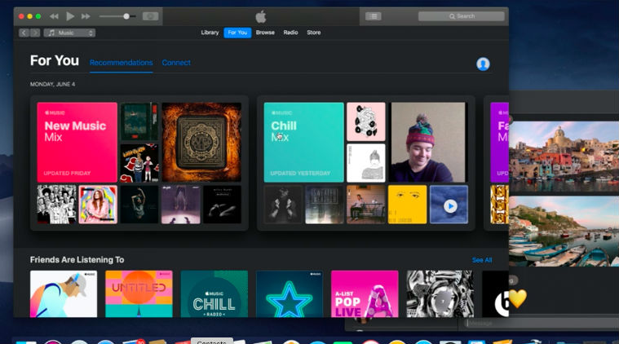Image resolution: width=619 pixels, height=344 pixels.
Task: Open the album with person in beanie
Action: 428,142
